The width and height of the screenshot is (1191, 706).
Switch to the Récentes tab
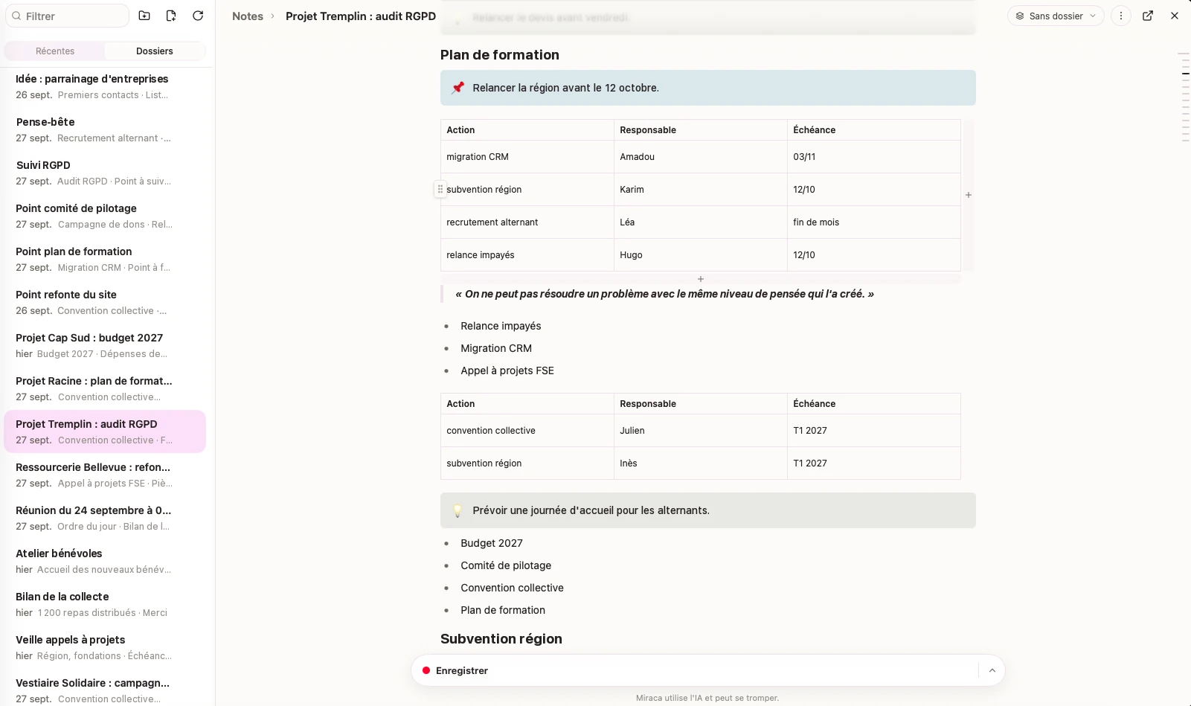coord(55,51)
